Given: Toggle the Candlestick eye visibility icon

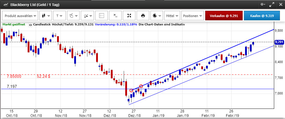Looking at the screenshot, I should [x=30, y=25].
